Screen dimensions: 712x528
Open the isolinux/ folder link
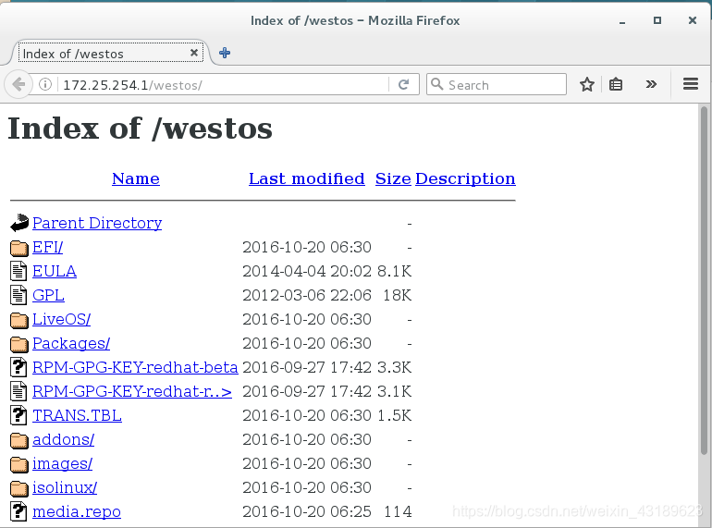pos(65,487)
